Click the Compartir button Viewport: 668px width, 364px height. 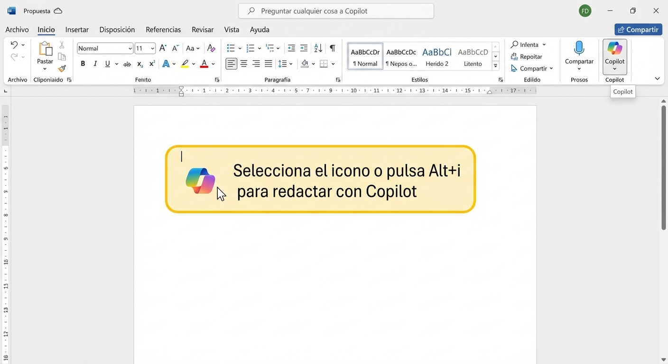(638, 29)
